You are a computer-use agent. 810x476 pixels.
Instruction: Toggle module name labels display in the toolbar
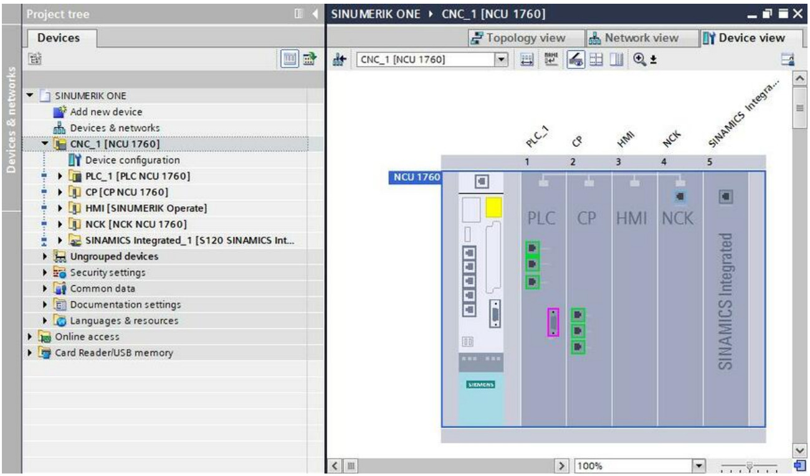[552, 58]
